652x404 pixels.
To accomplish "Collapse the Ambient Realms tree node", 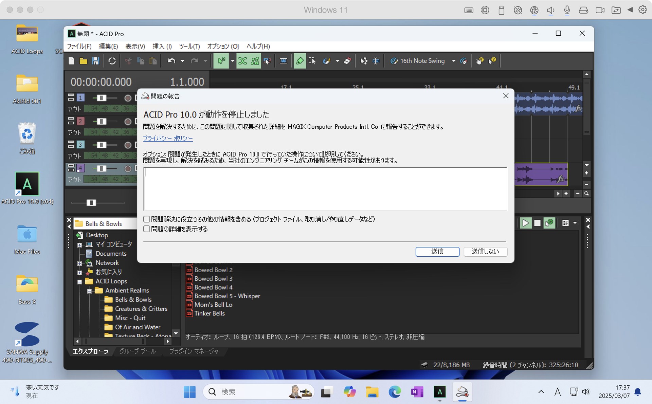I will pos(89,291).
